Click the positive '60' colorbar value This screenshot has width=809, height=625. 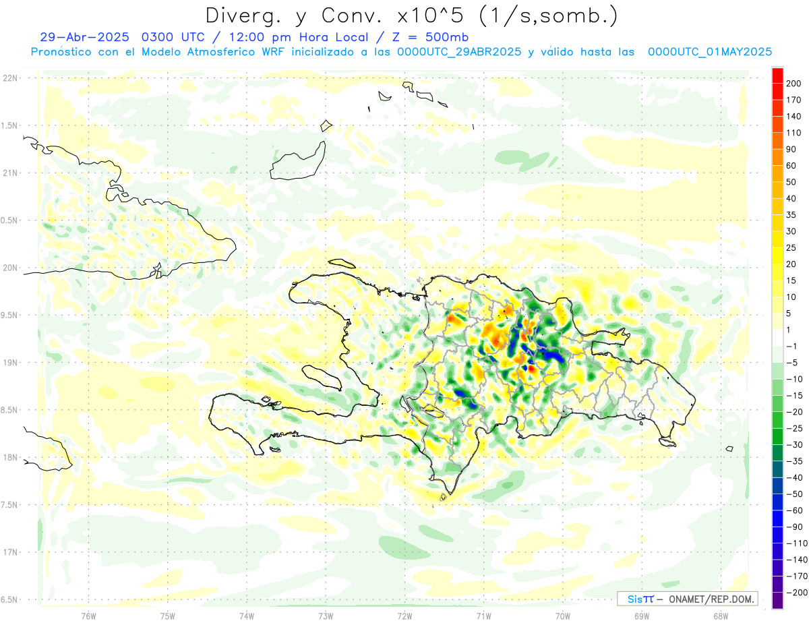click(x=792, y=165)
